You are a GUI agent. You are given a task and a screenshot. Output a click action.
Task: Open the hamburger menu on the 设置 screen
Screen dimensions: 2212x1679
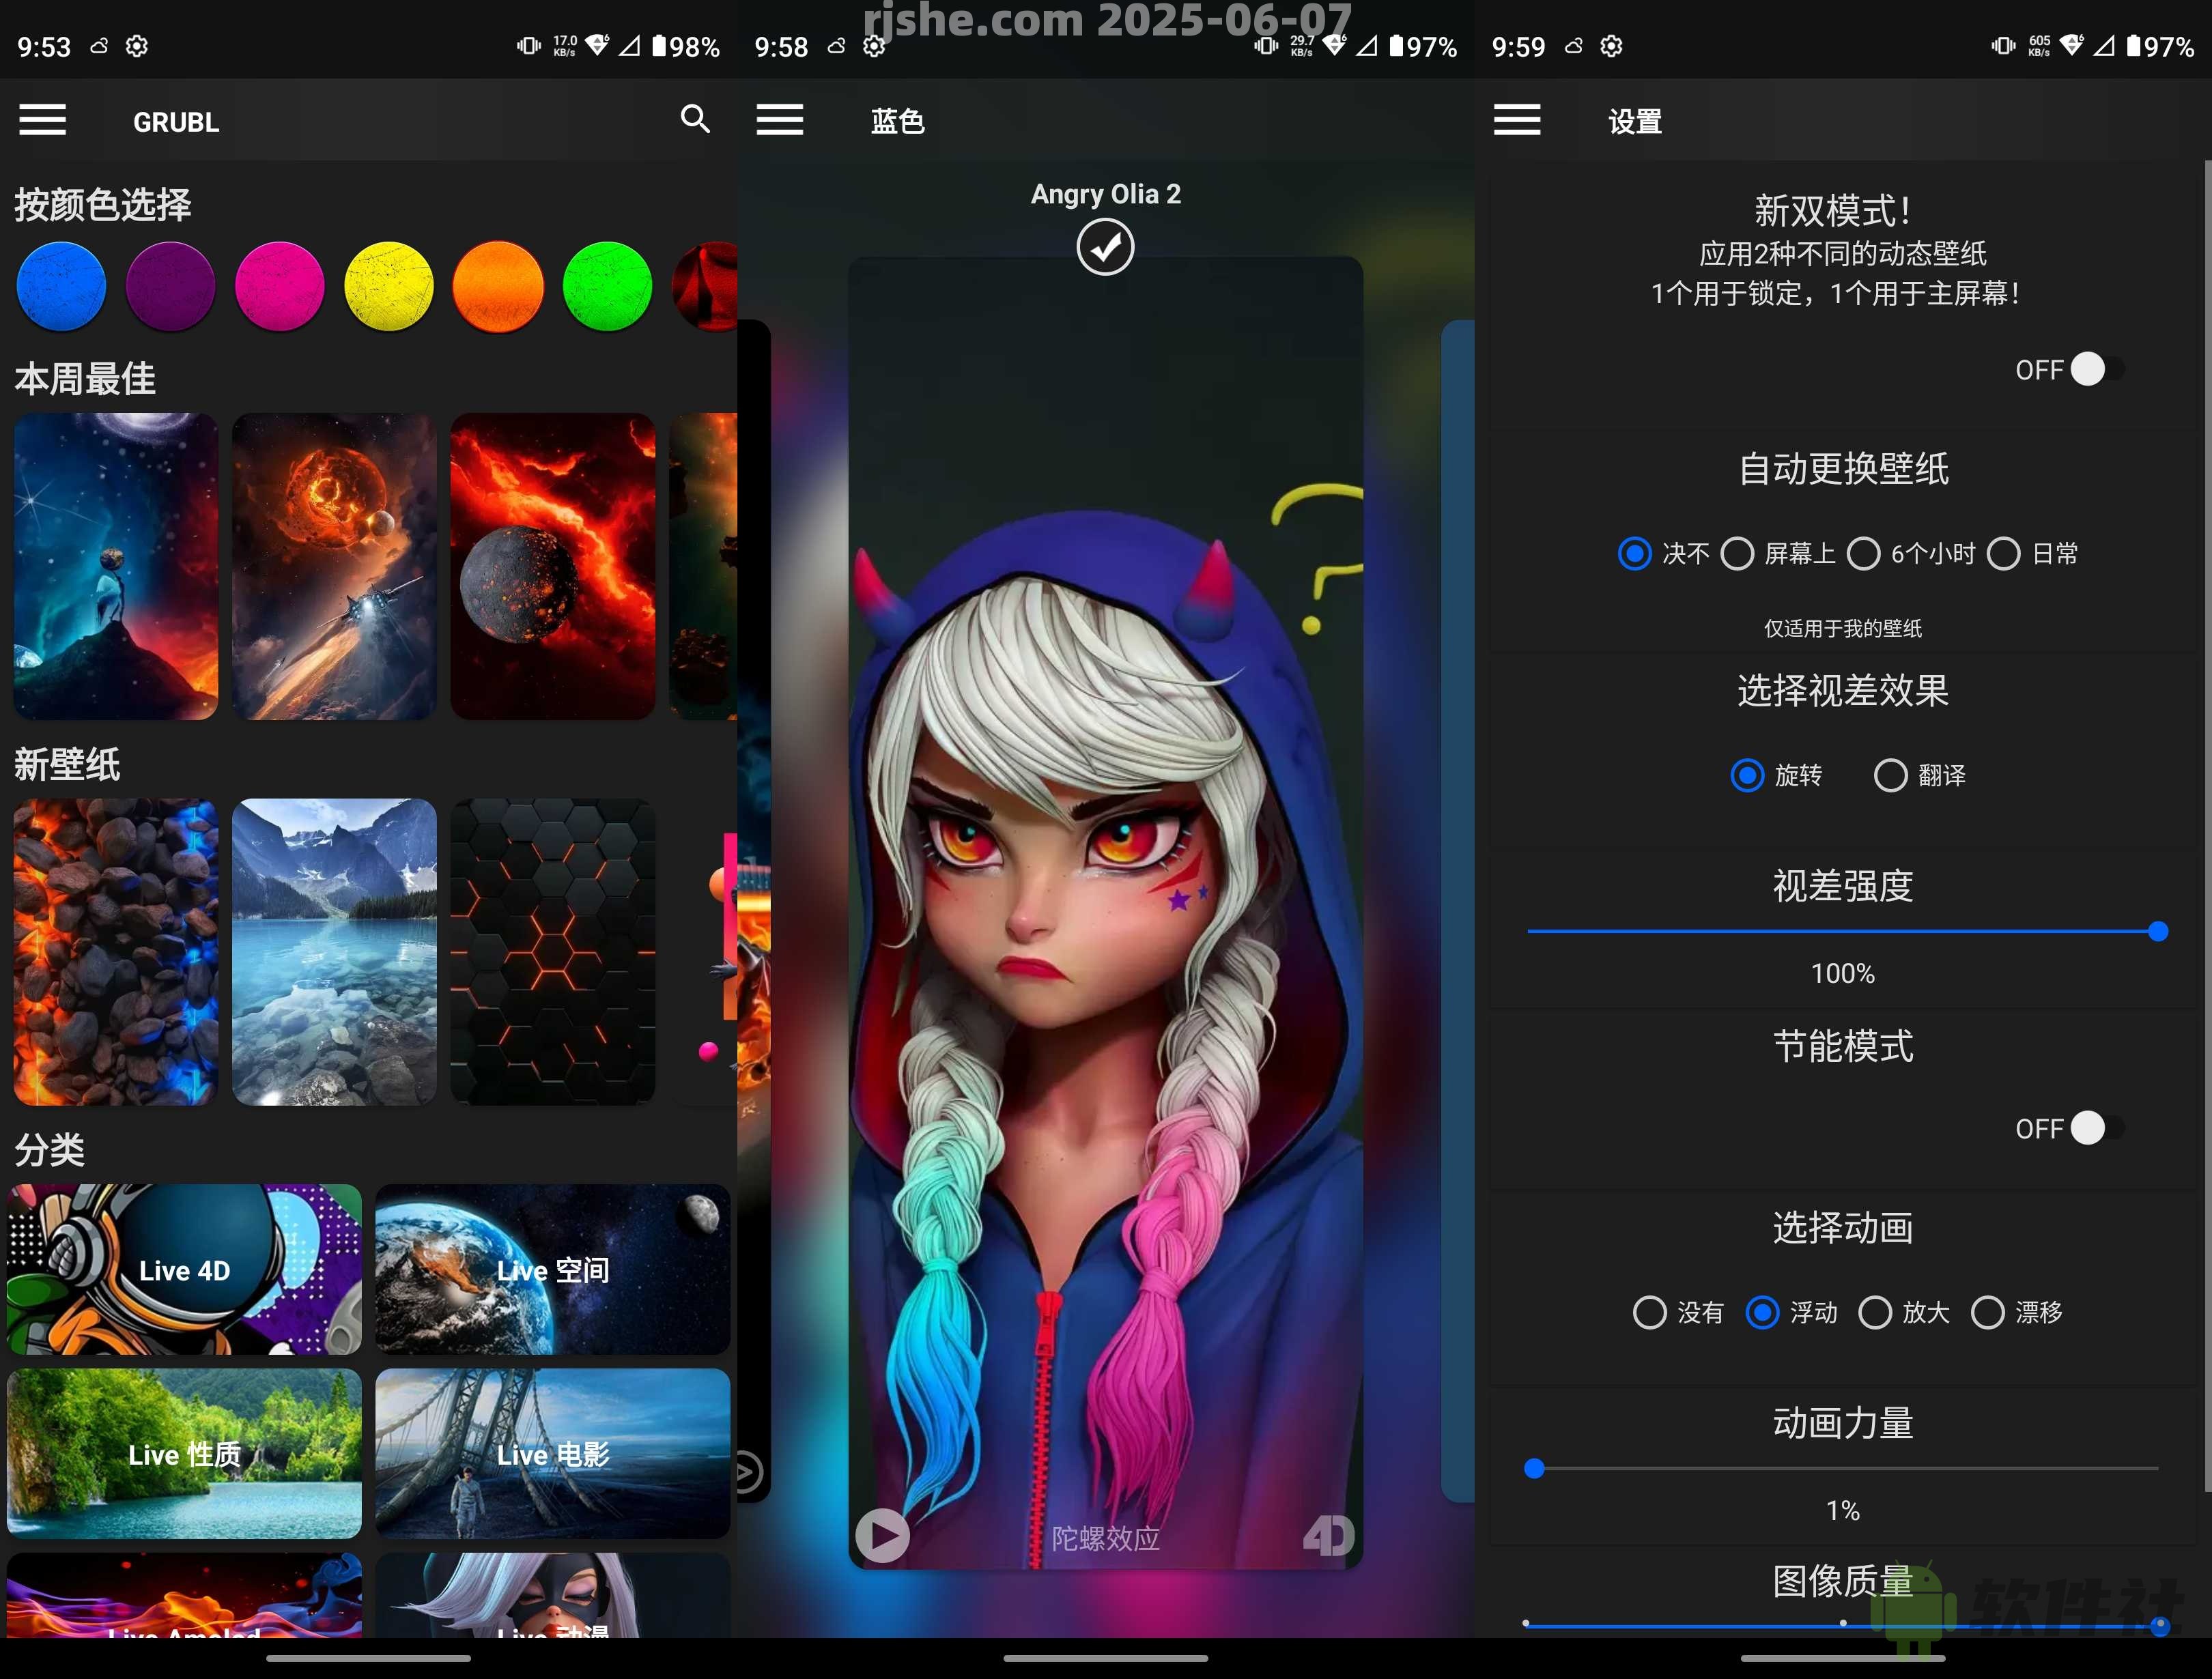[x=1517, y=119]
